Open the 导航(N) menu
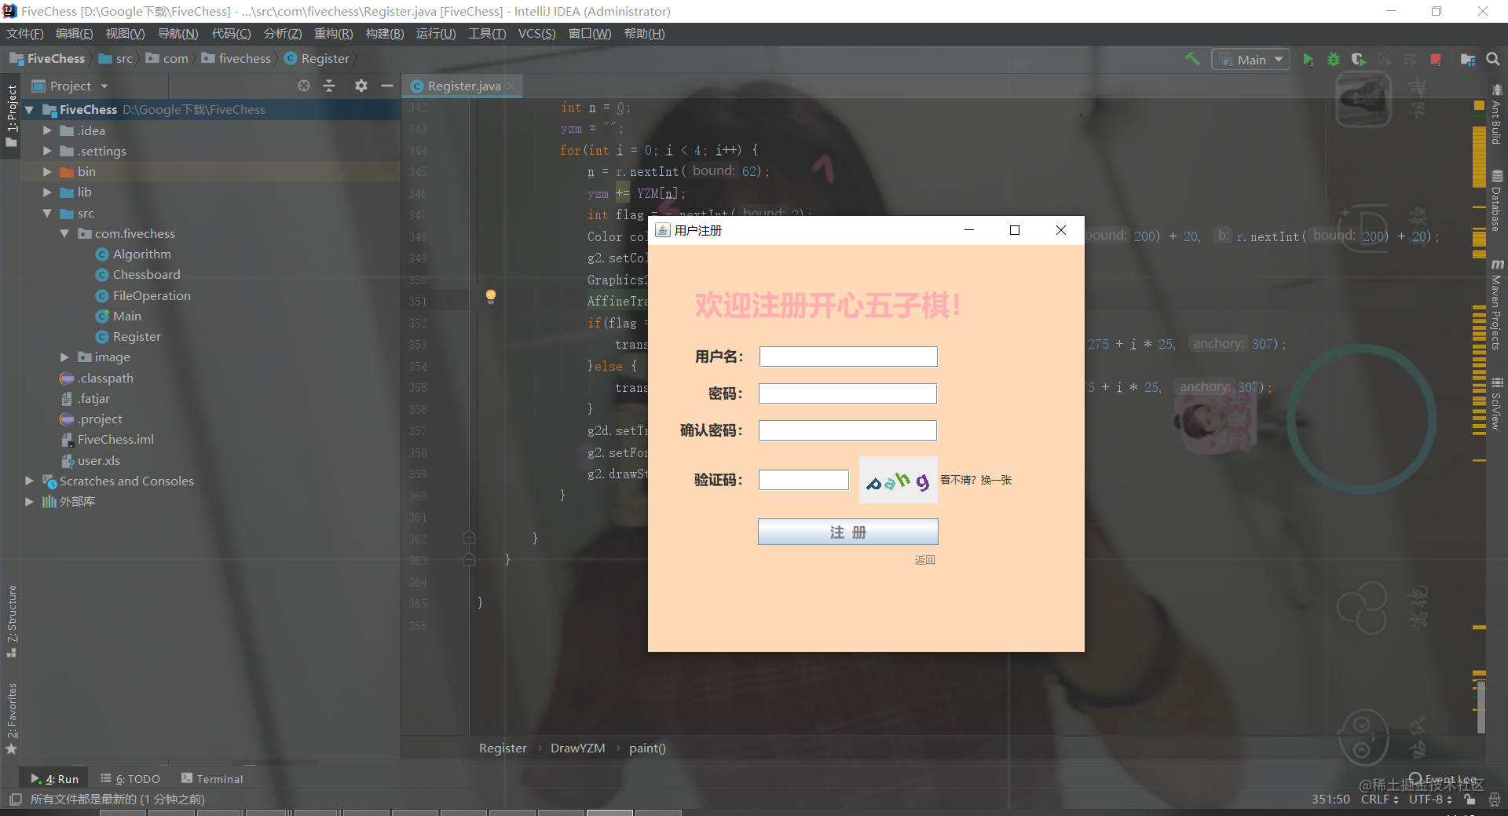Screen dimensions: 1508x816 [178, 34]
